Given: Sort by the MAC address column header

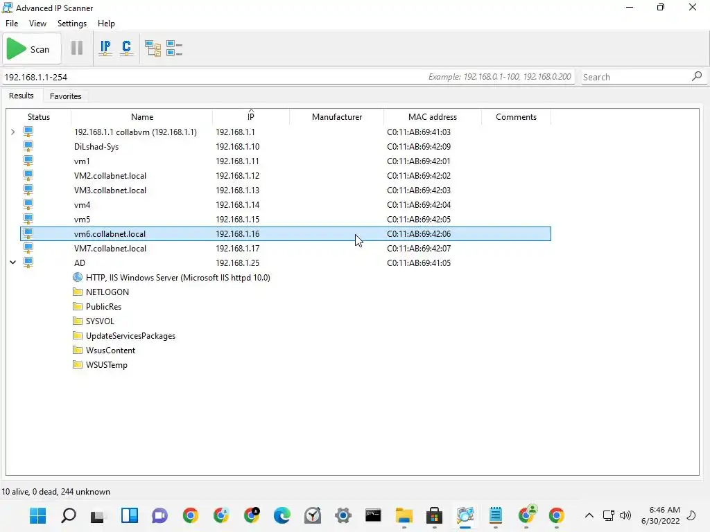Looking at the screenshot, I should 433,116.
